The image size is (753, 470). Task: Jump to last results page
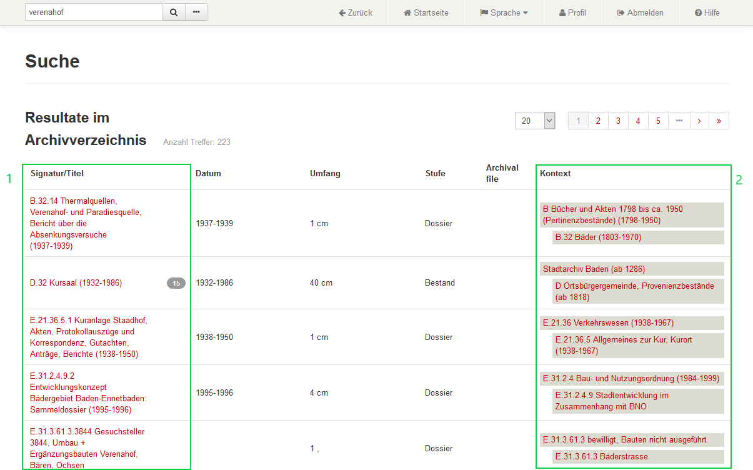pos(719,121)
